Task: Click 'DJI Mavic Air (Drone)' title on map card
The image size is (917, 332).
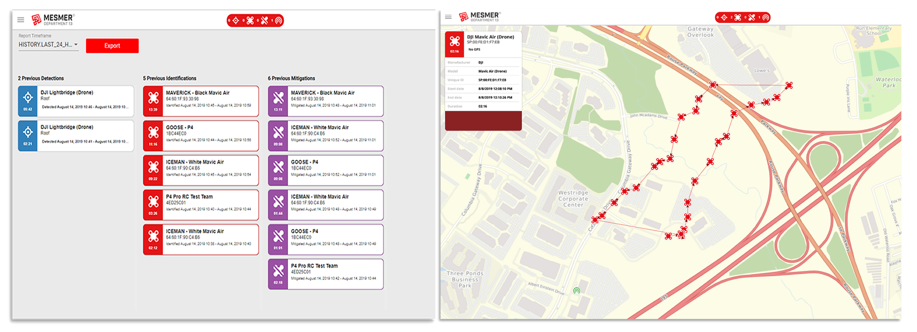Action: (490, 37)
